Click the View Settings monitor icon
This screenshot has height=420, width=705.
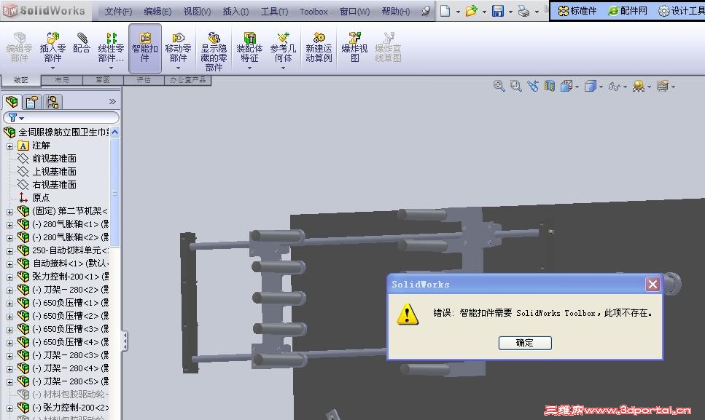662,86
